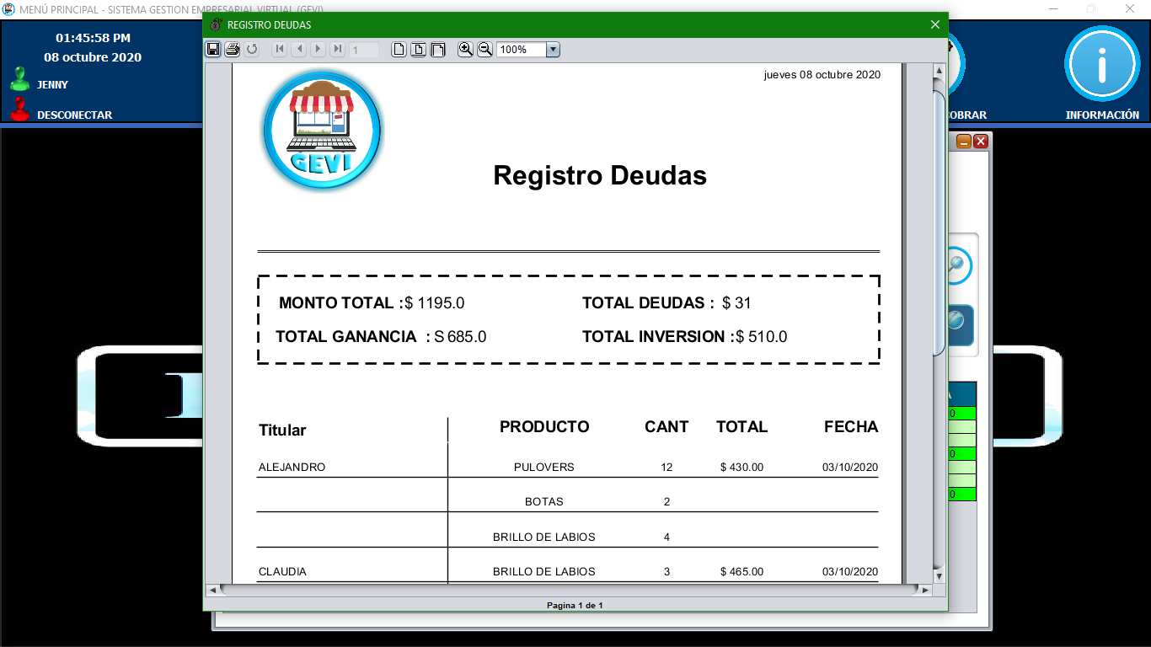Zoom out of the report
The image size is (1151, 647).
coord(484,50)
